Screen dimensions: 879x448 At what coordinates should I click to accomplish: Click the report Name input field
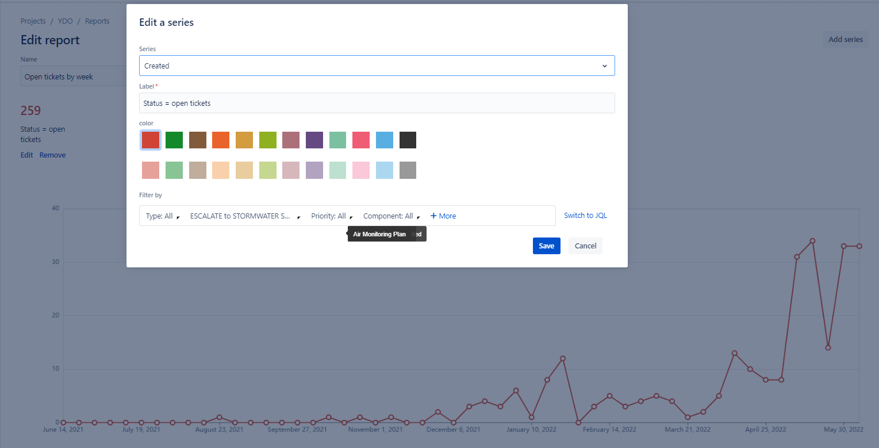74,76
